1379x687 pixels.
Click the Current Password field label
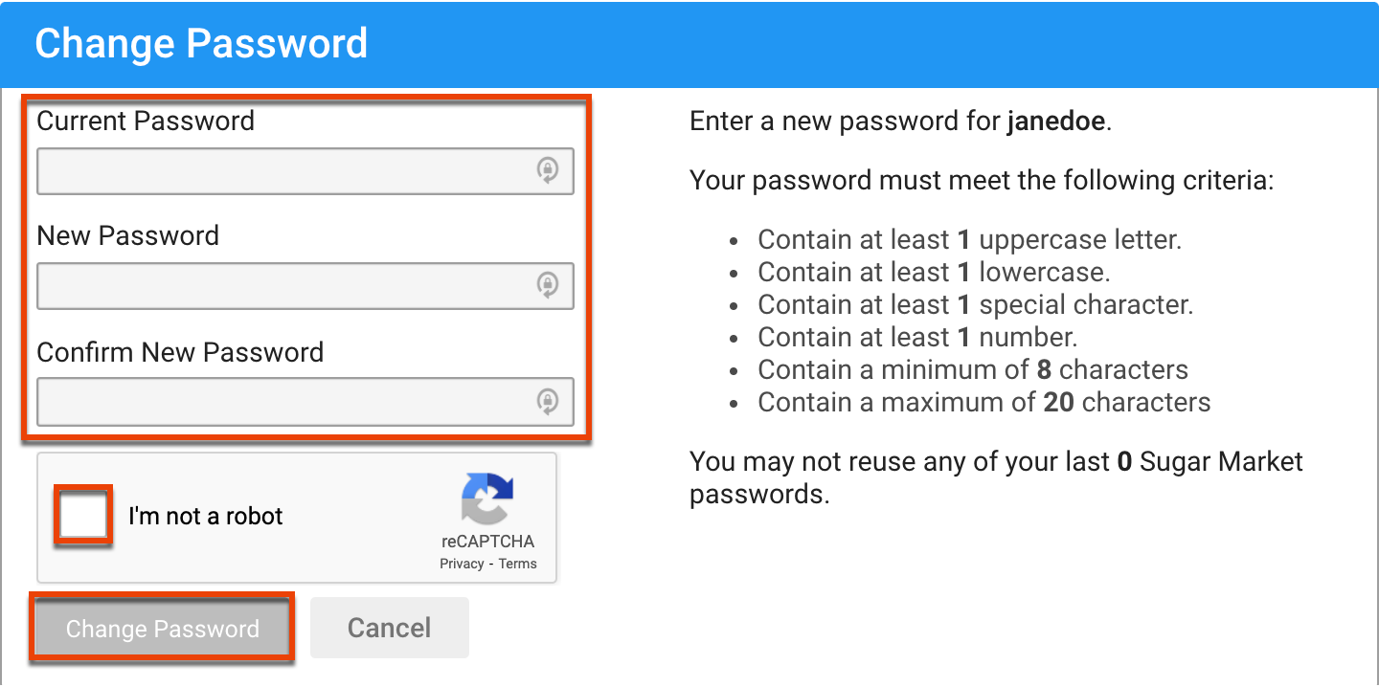pyautogui.click(x=146, y=122)
